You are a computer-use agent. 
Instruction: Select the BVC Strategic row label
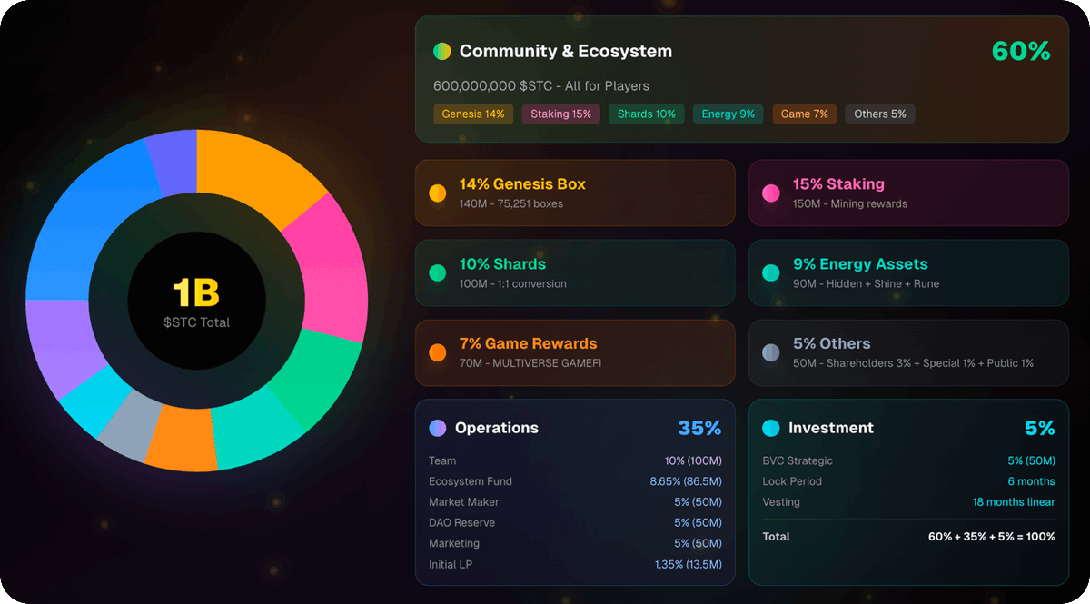(798, 460)
